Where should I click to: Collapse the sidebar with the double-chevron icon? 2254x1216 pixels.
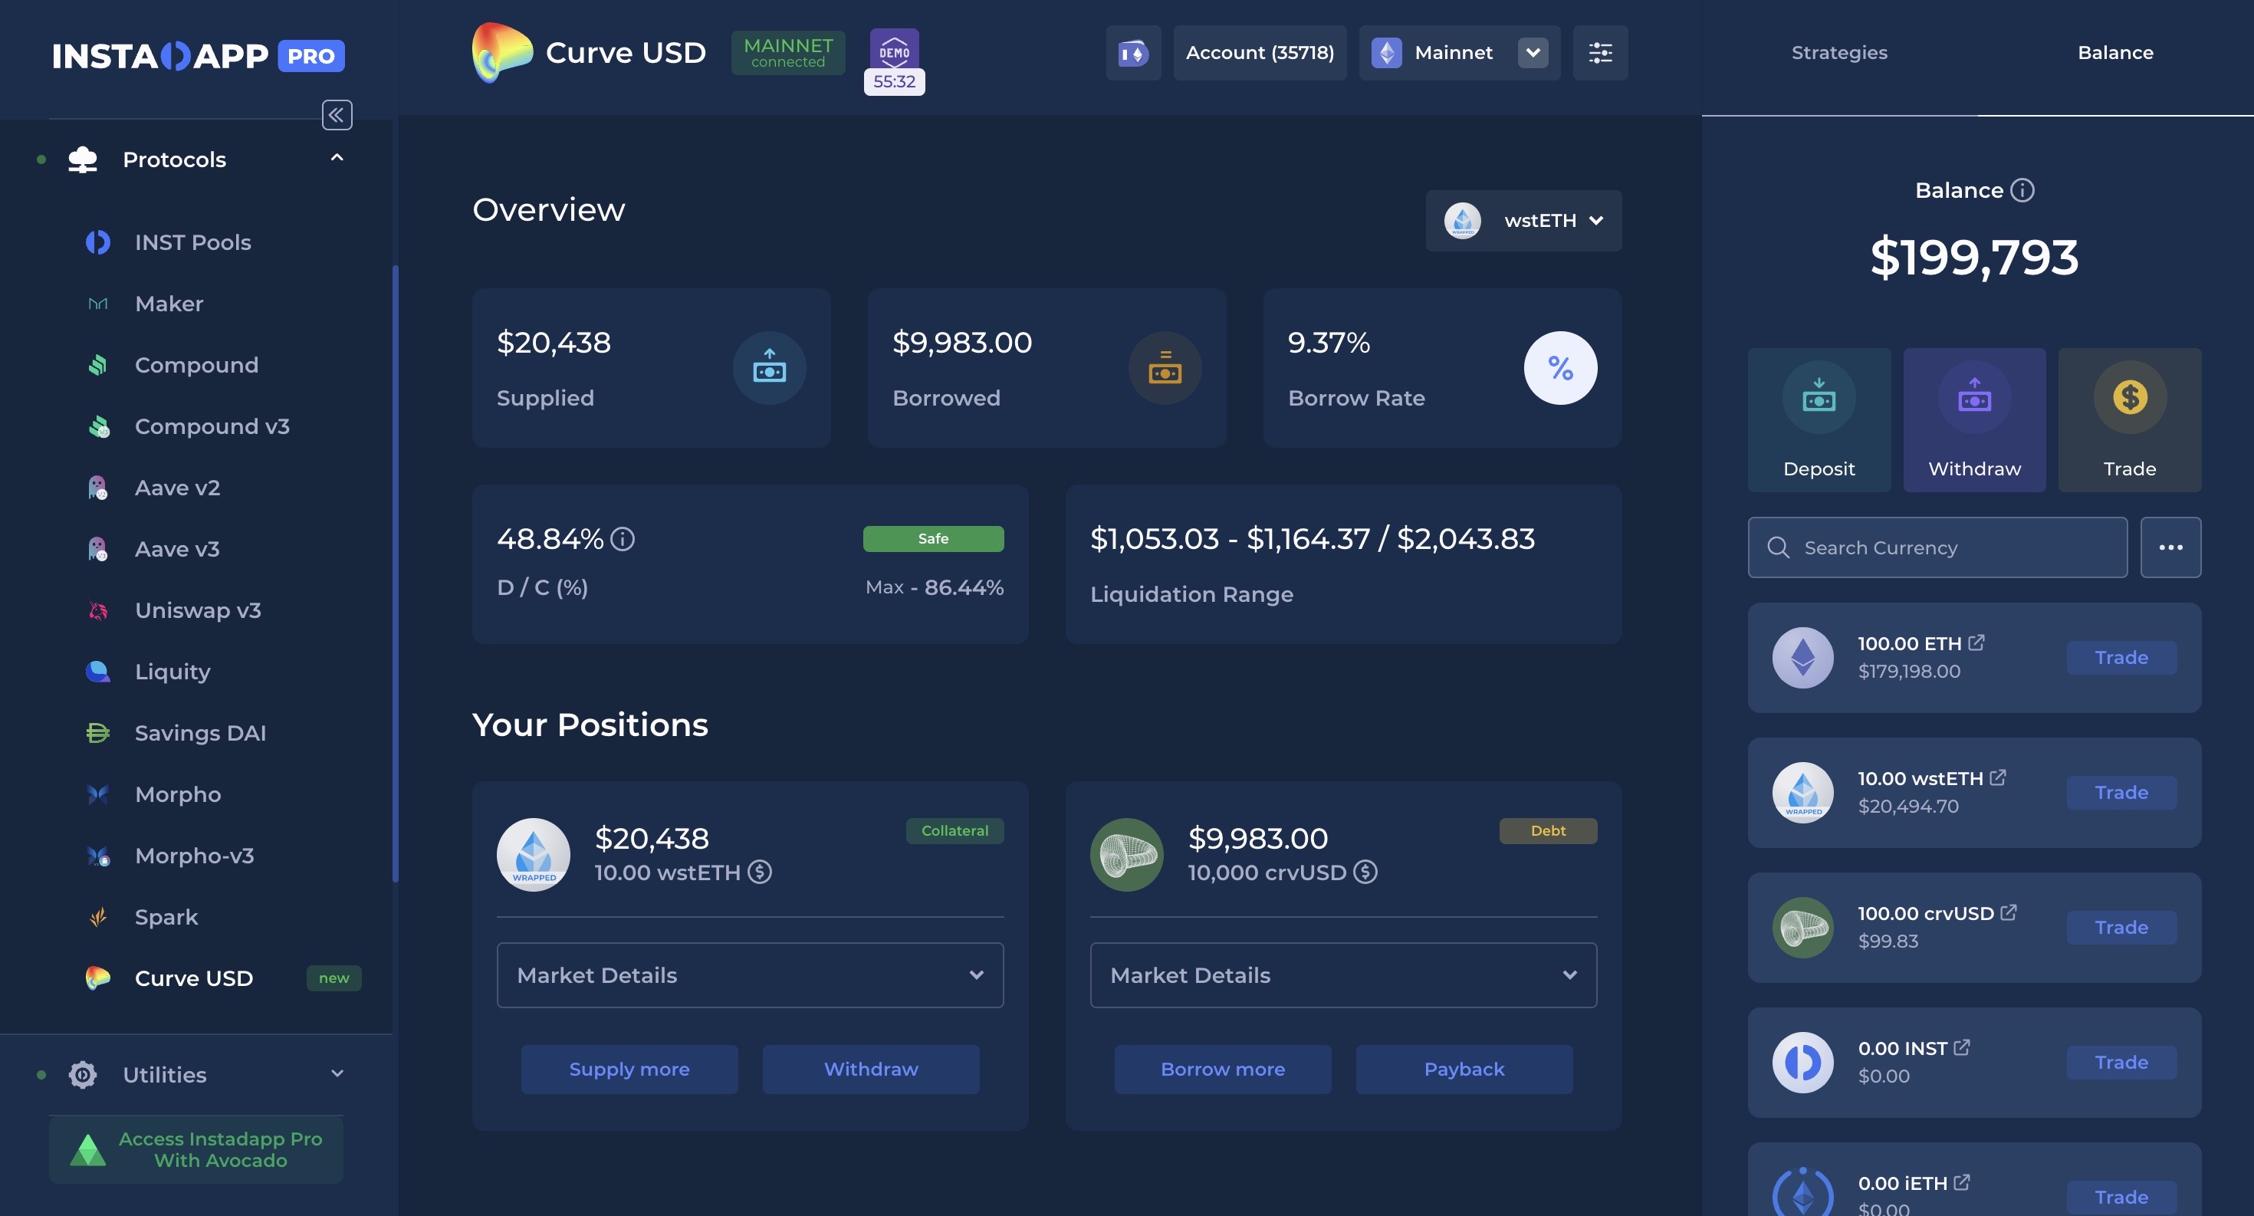pyautogui.click(x=337, y=114)
